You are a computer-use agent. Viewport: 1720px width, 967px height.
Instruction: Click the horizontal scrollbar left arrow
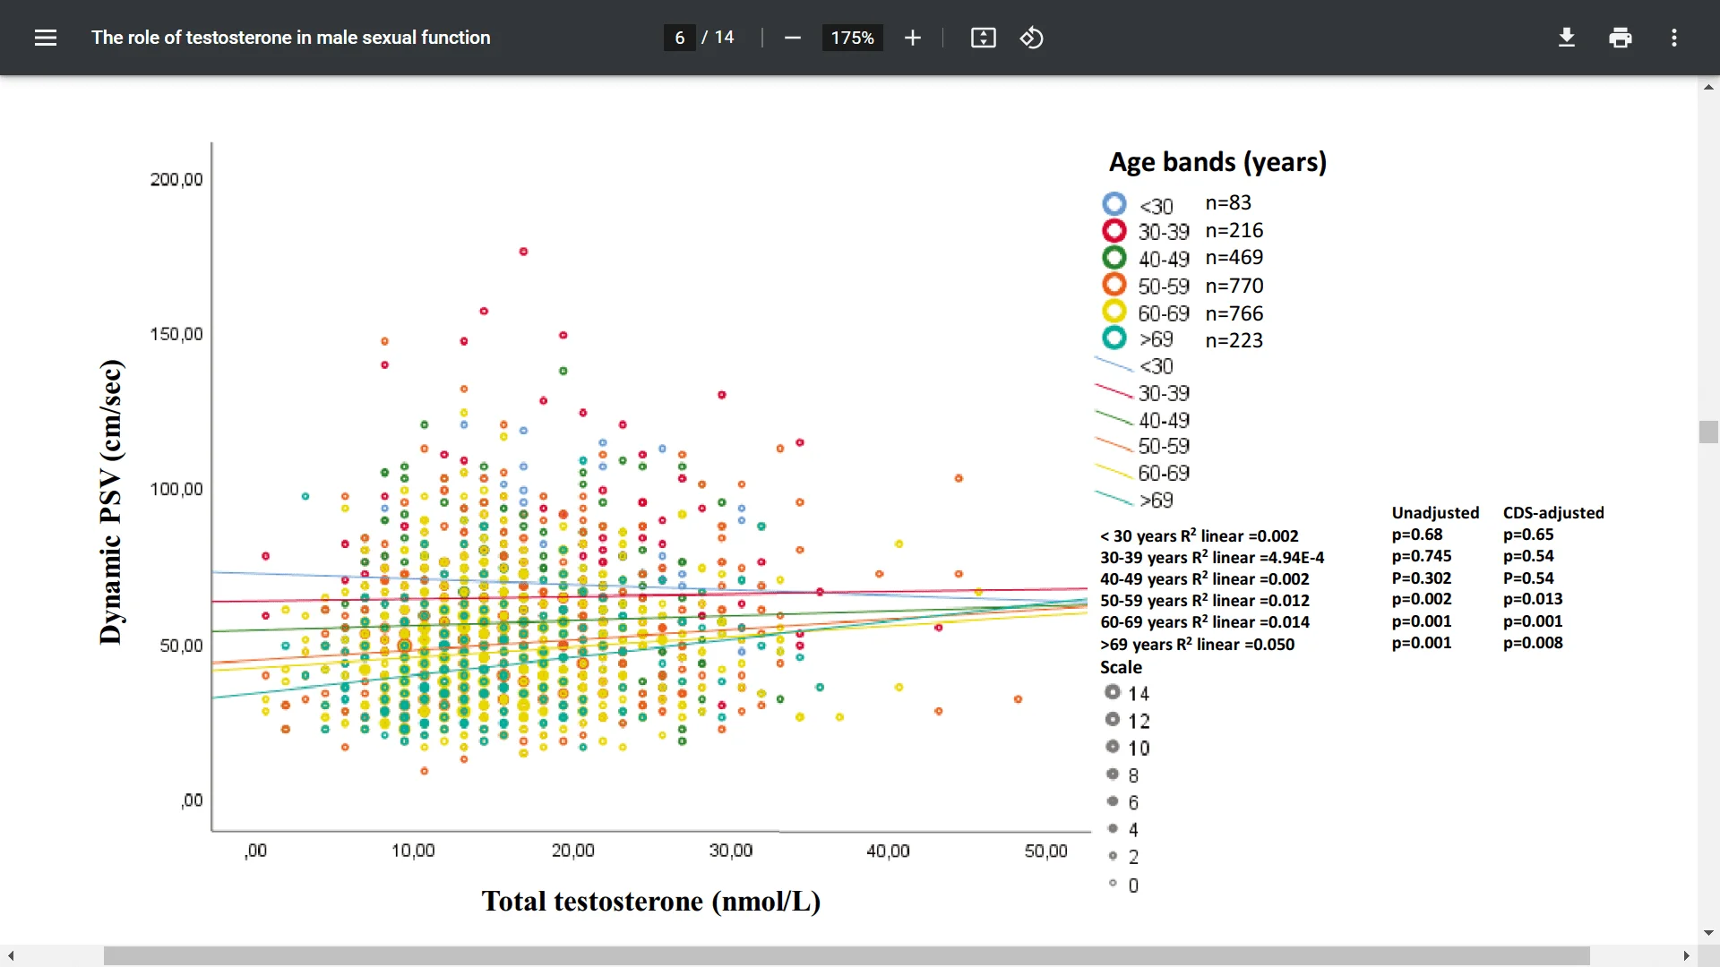point(11,956)
